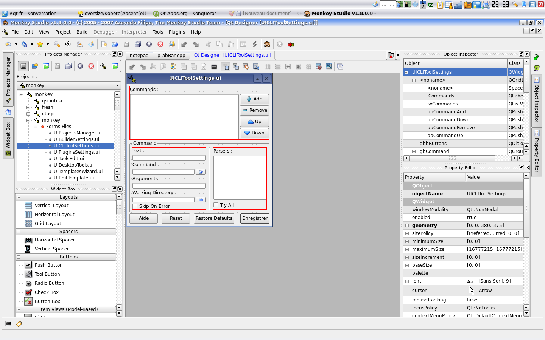This screenshot has height=340, width=545.
Task: Click the open file folder icon in main toolbar
Action: (115, 44)
